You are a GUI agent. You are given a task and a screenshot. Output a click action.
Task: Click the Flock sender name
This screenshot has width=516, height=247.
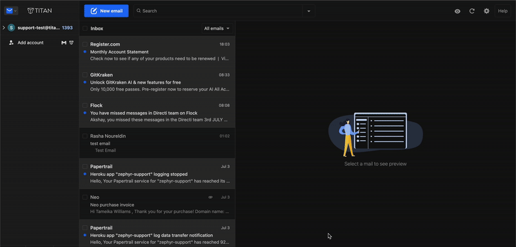click(x=96, y=105)
